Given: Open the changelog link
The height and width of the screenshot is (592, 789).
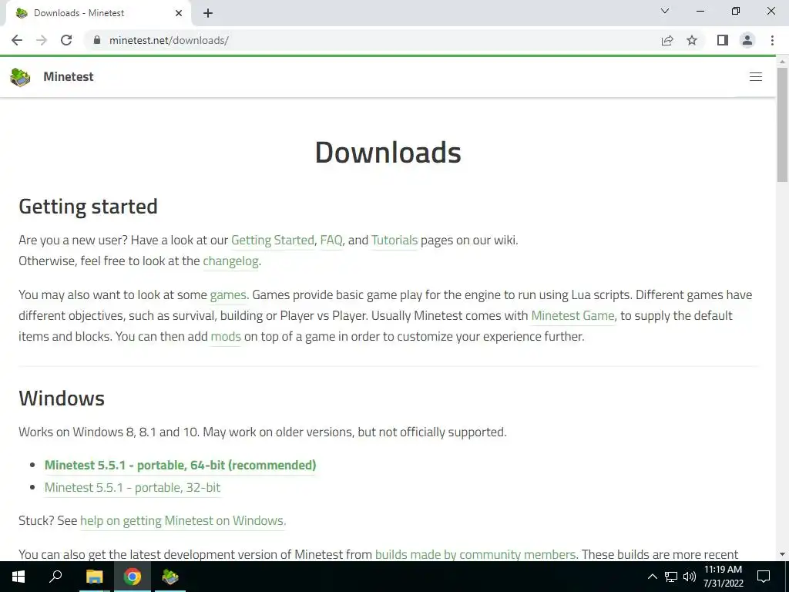Looking at the screenshot, I should tap(231, 261).
